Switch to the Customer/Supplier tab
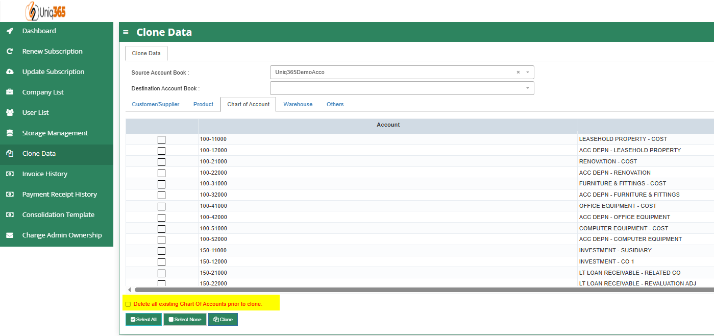The height and width of the screenshot is (336, 714). 156,104
